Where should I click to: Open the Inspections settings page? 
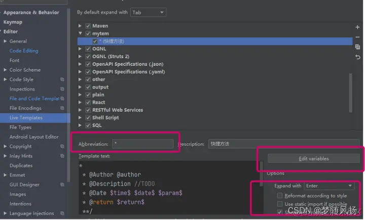22,89
